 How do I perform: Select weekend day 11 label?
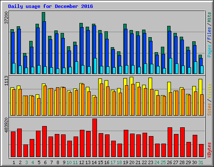click(x=75, y=162)
